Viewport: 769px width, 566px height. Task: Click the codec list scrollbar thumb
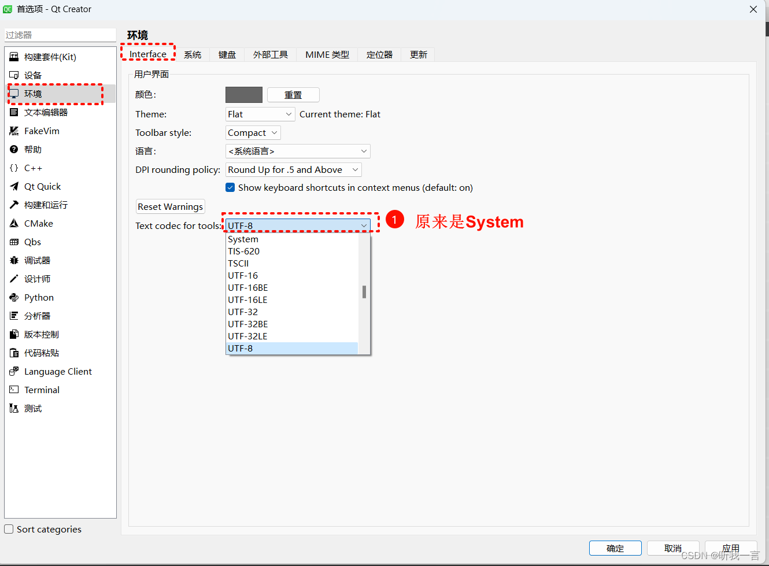tap(364, 292)
